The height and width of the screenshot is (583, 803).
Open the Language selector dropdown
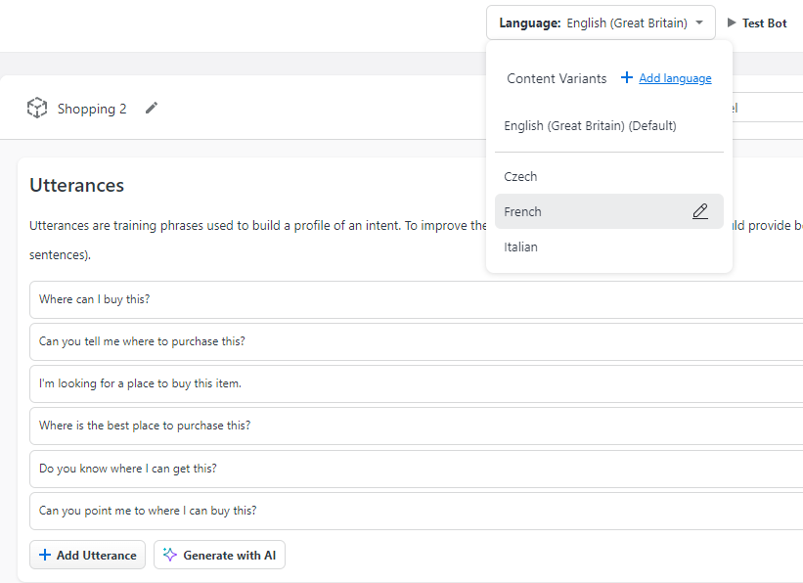(601, 22)
